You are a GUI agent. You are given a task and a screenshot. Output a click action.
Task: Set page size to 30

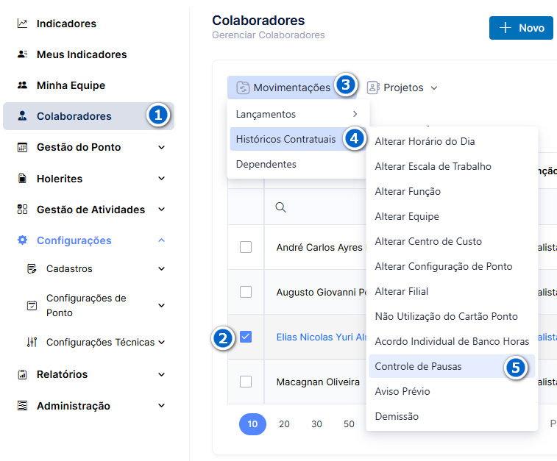click(316, 424)
